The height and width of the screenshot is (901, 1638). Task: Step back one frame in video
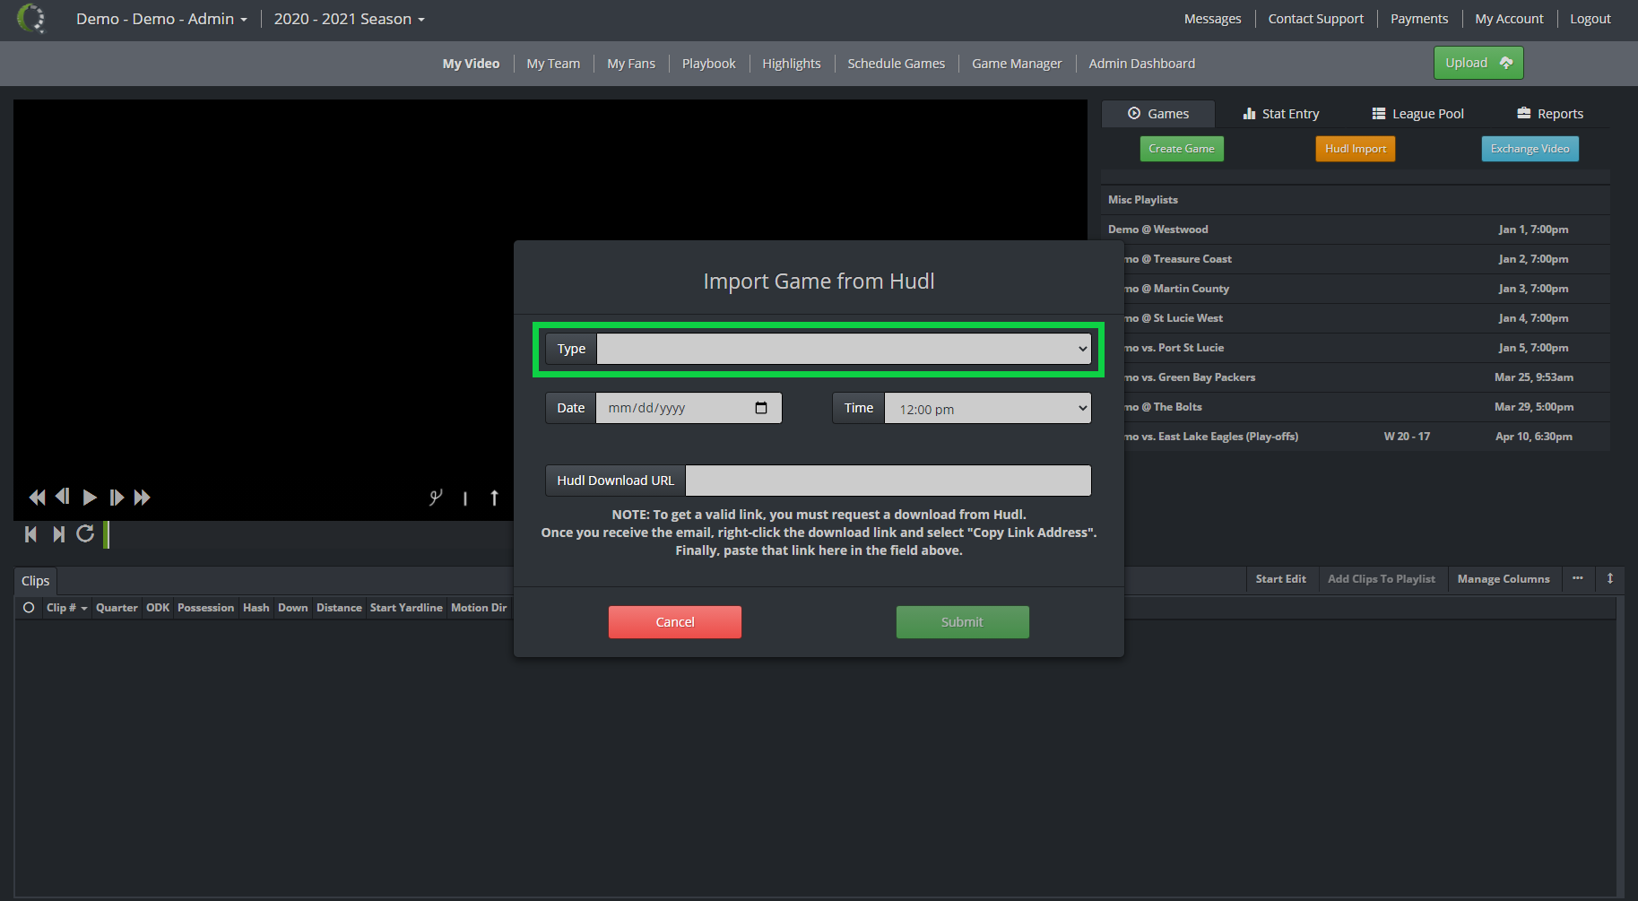click(63, 497)
